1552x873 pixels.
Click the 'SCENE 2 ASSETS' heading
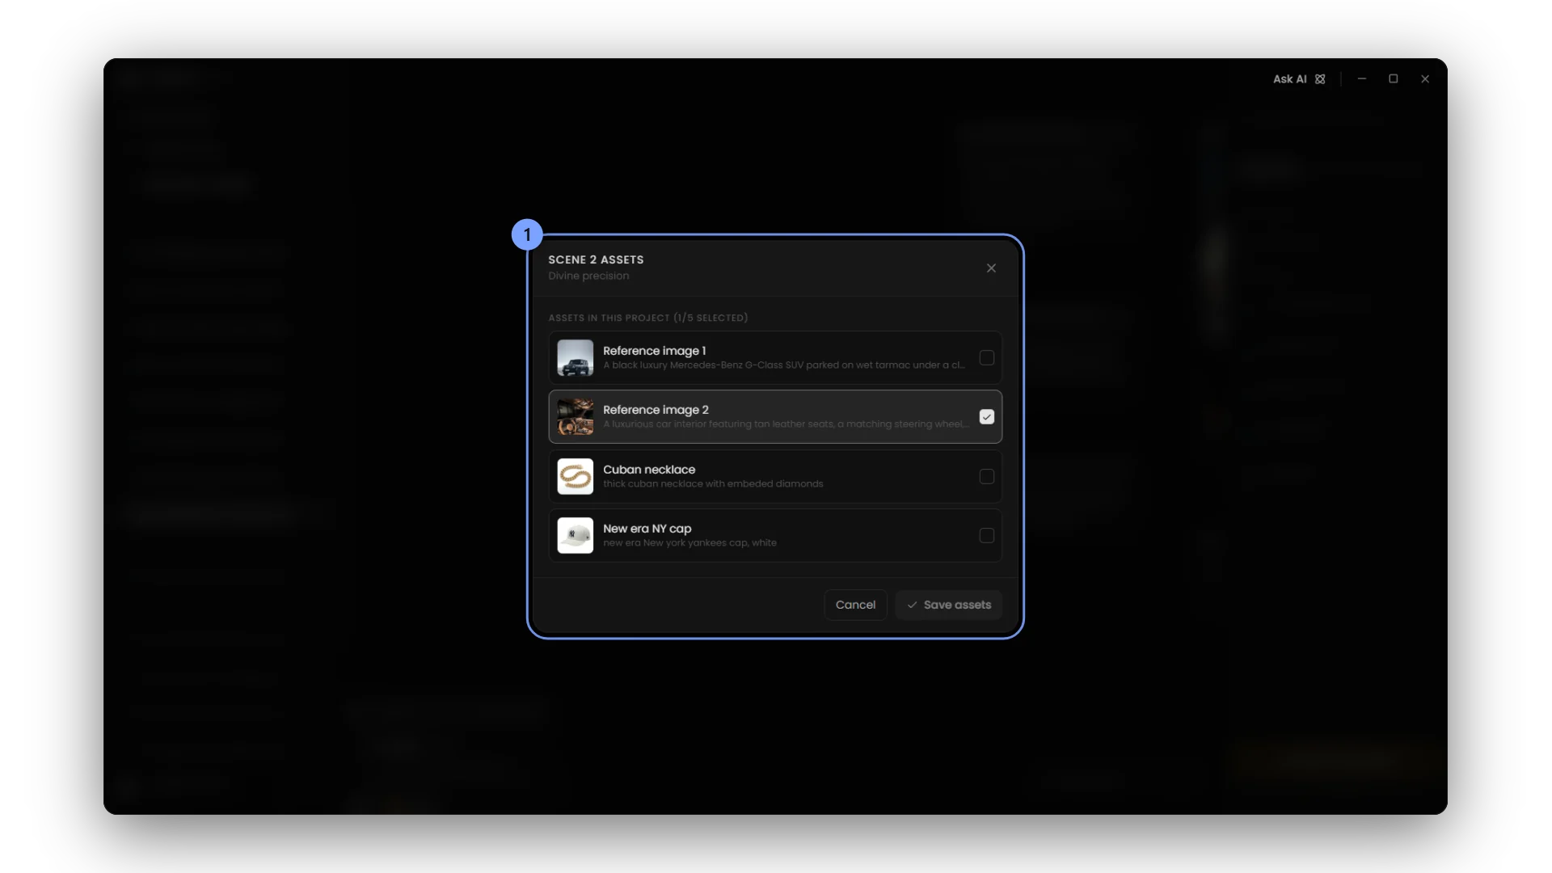(596, 259)
